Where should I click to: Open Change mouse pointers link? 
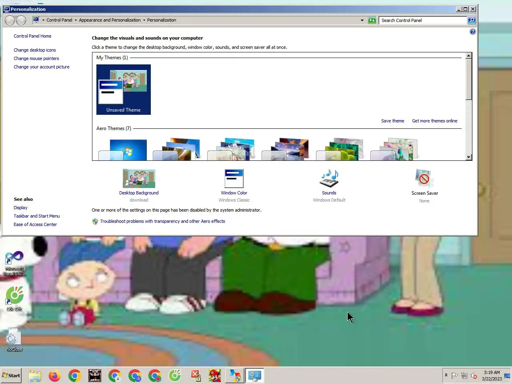pos(36,58)
